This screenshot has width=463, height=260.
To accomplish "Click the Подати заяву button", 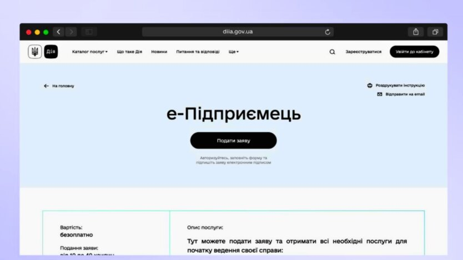I will coord(233,141).
